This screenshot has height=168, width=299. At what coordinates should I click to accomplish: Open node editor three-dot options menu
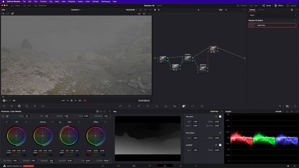[x=244, y=10]
